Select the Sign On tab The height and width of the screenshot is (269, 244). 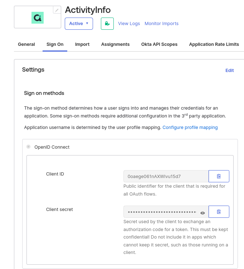pyautogui.click(x=55, y=44)
